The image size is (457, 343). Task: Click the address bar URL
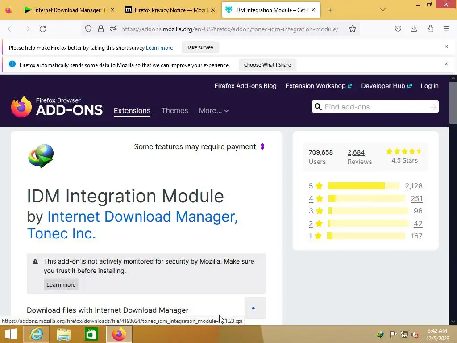230,29
